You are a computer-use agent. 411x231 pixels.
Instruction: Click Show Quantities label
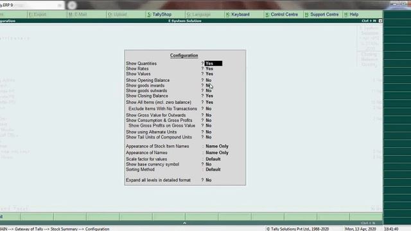coord(141,64)
